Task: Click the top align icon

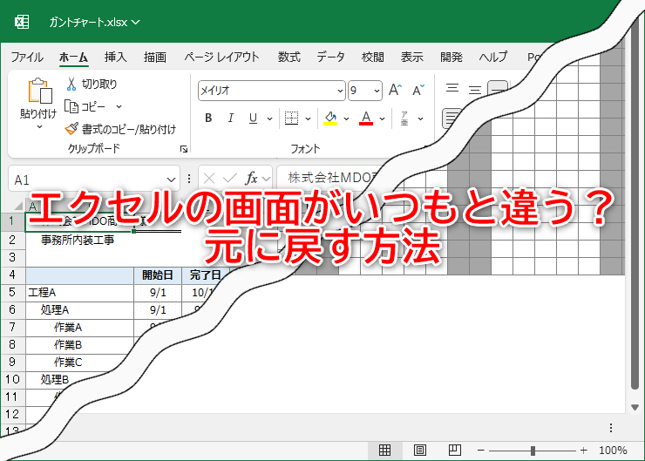Action: pos(452,88)
